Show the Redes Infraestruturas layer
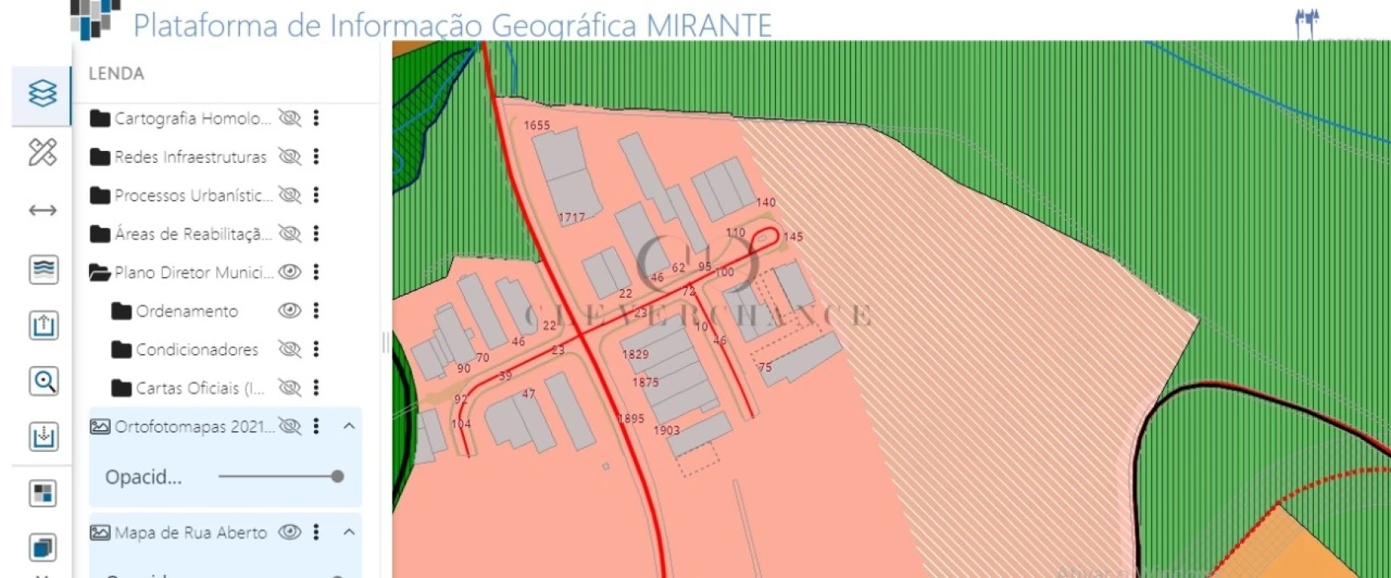Image resolution: width=1391 pixels, height=578 pixels. click(290, 156)
